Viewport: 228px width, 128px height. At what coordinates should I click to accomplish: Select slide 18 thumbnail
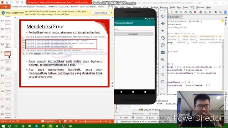point(7,30)
